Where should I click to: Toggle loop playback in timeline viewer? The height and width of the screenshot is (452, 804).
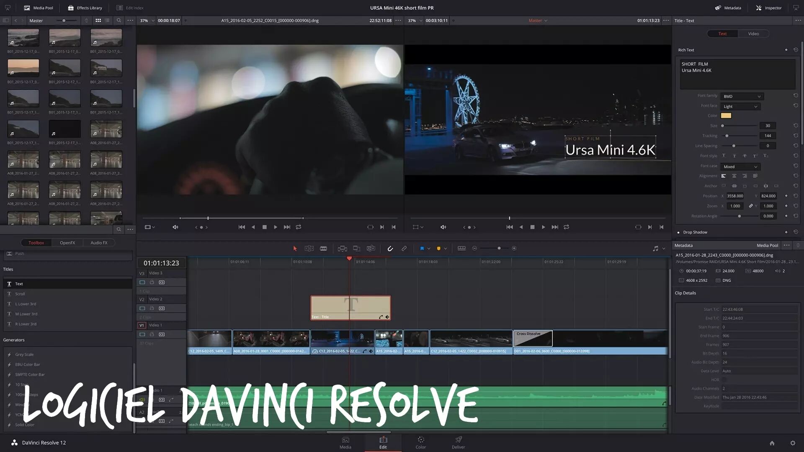pos(566,227)
